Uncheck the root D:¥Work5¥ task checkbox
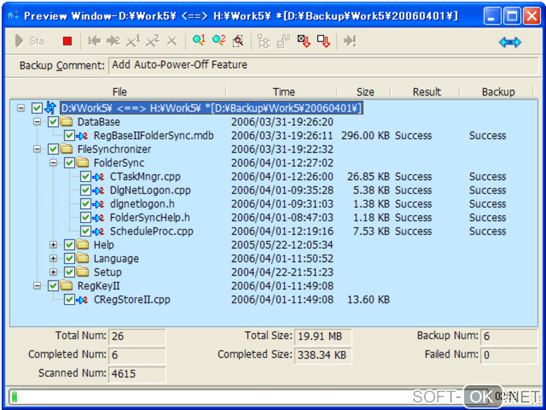Image resolution: width=546 pixels, height=410 pixels. [x=37, y=108]
